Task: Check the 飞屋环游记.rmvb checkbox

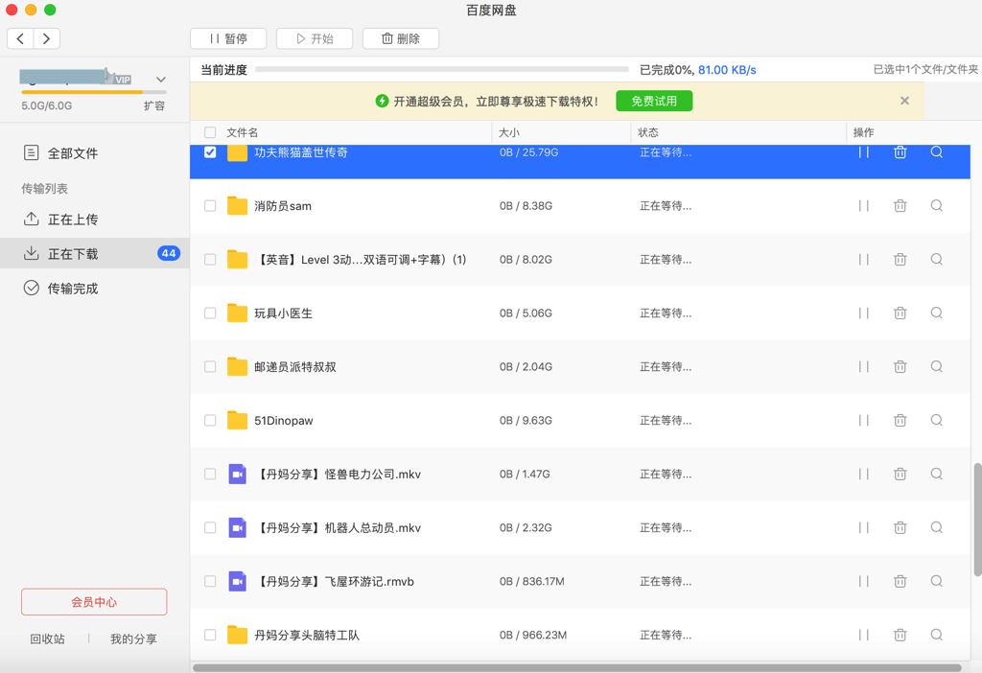Action: coord(210,582)
